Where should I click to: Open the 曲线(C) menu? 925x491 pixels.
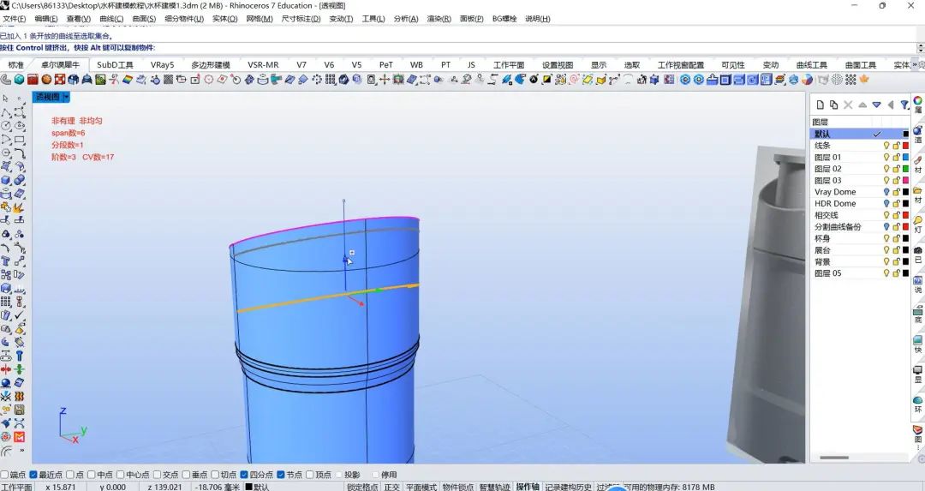pyautogui.click(x=111, y=19)
